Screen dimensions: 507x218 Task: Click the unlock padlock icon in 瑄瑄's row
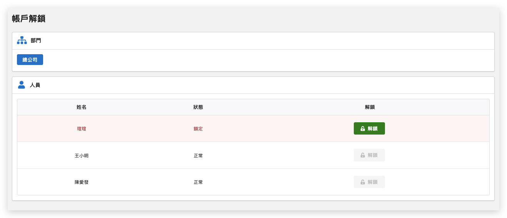363,129
